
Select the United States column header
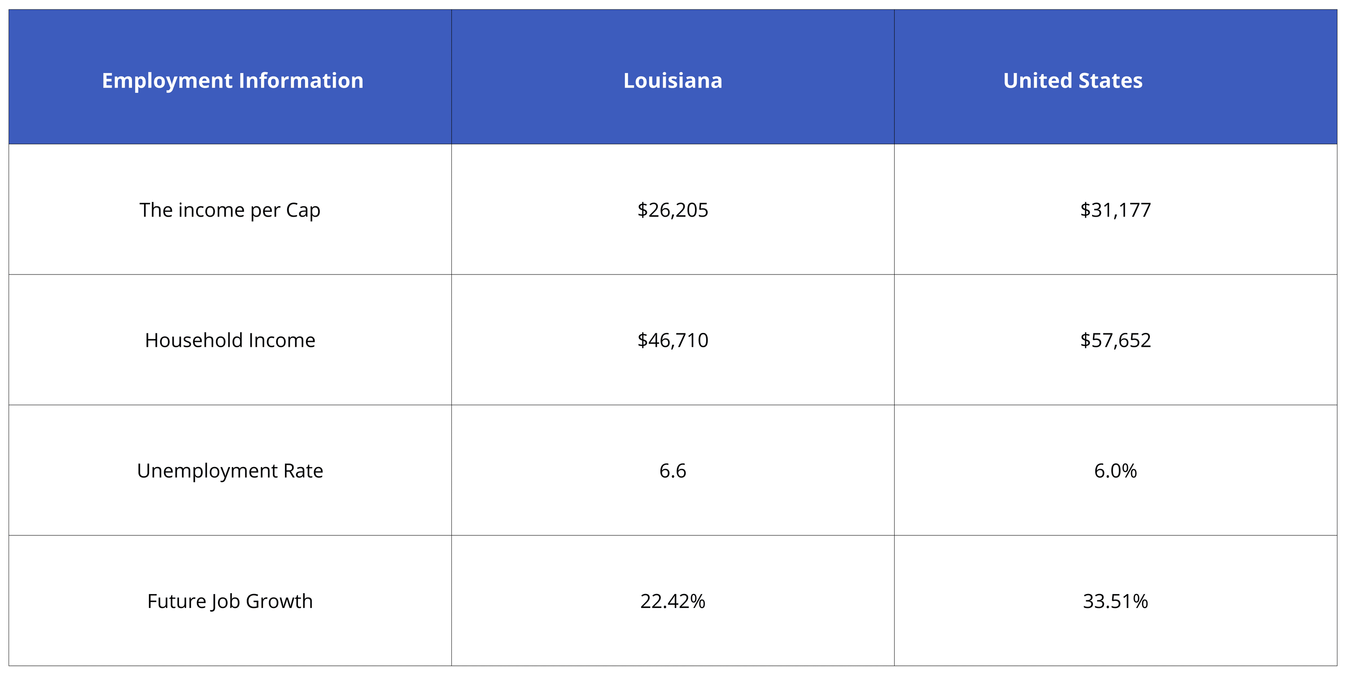[1073, 80]
